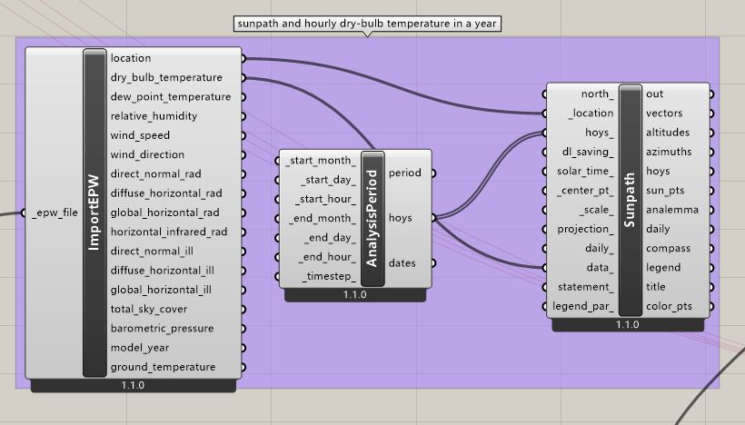Image resolution: width=745 pixels, height=425 pixels.
Task: Click AnalysisPeriod version tag 1.1.0
Action: 355,295
